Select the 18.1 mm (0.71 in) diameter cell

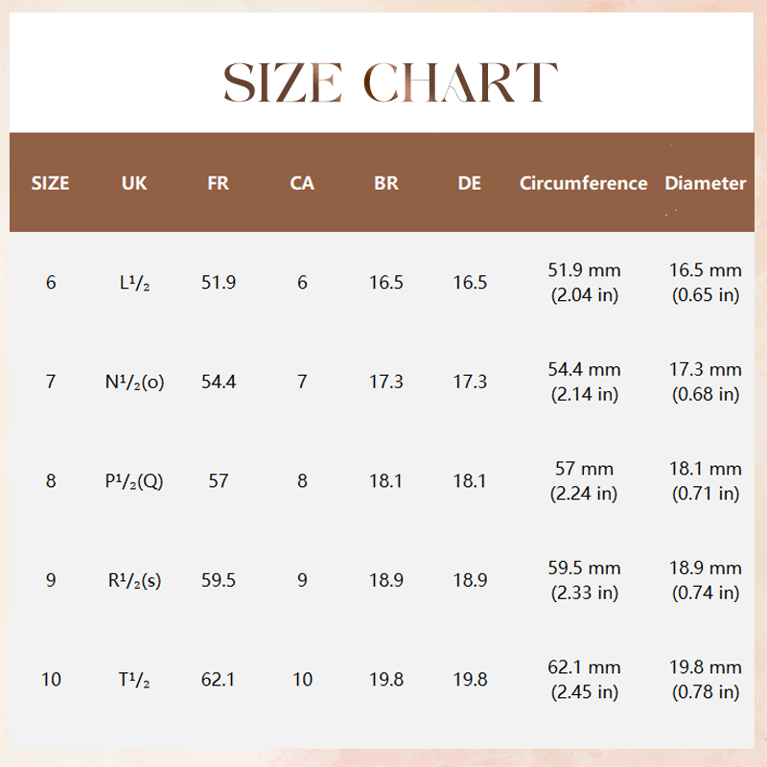706,481
